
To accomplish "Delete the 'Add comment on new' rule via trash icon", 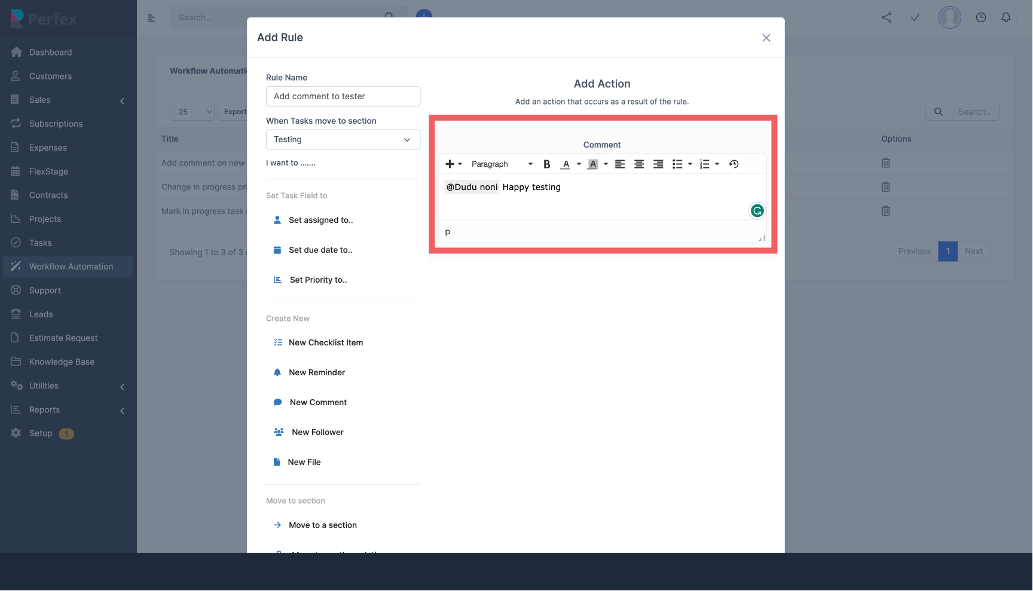I will (885, 163).
